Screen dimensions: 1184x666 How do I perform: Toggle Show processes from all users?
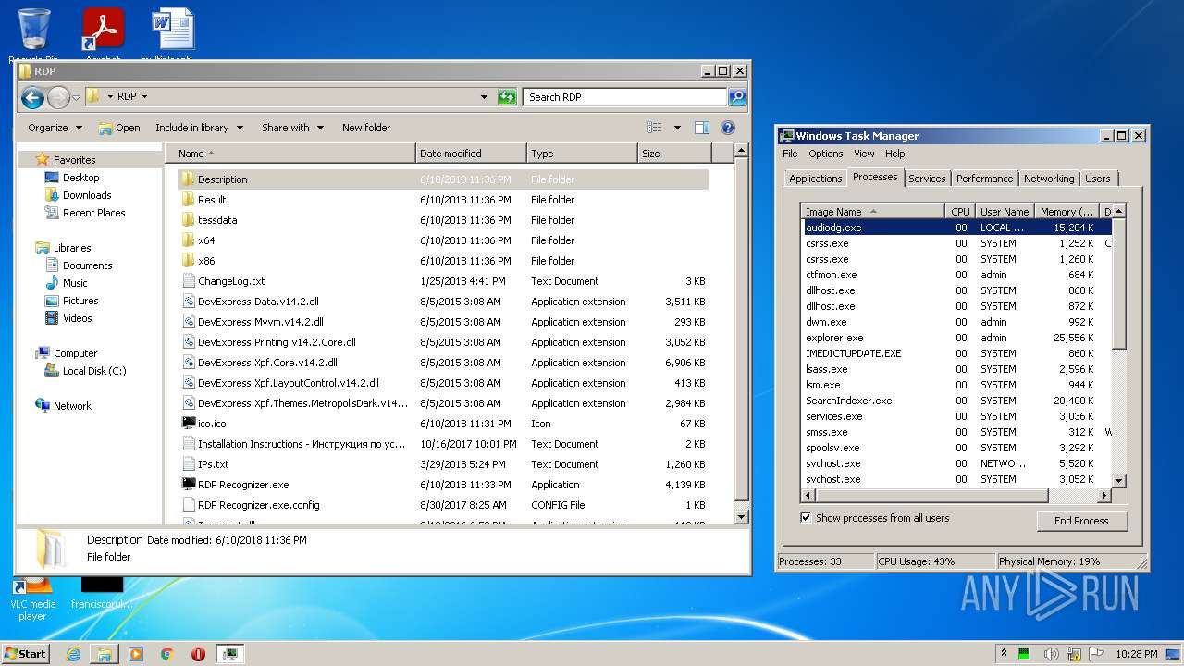pyautogui.click(x=806, y=518)
